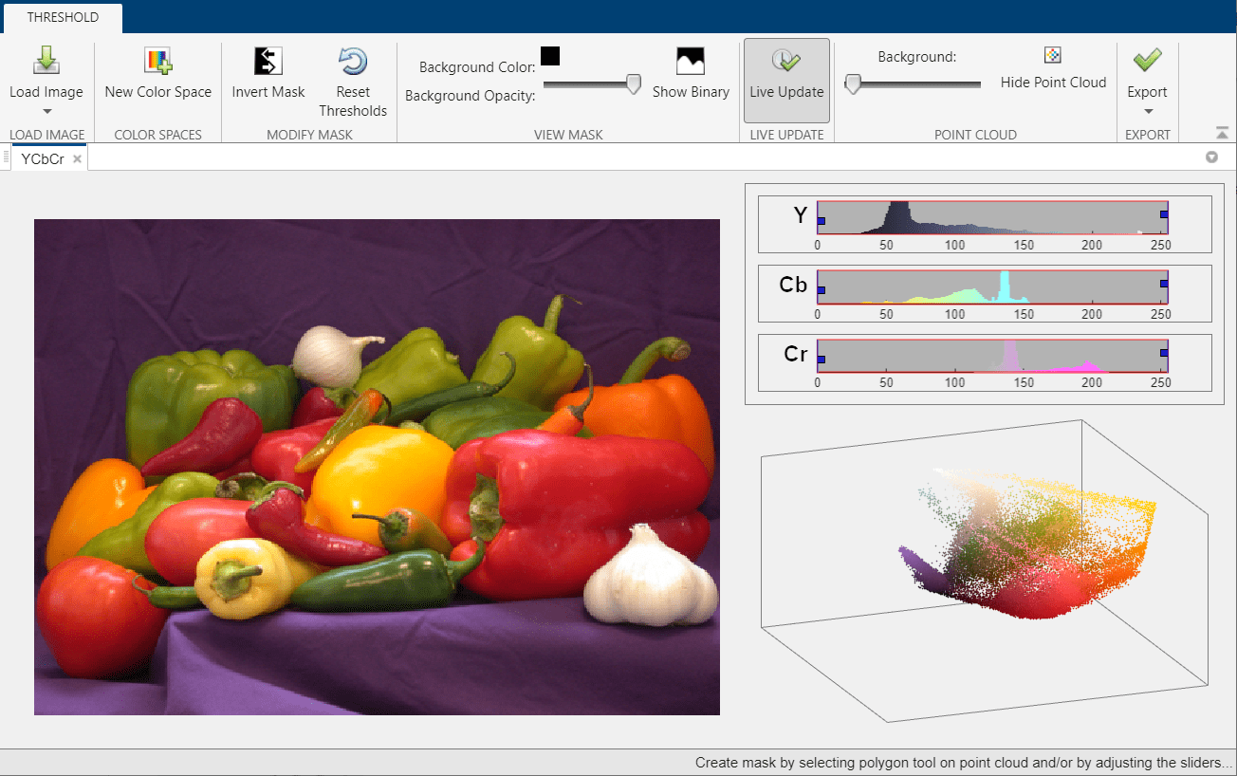Click the Cb channel label
Screen dimensions: 1237x776
click(793, 285)
